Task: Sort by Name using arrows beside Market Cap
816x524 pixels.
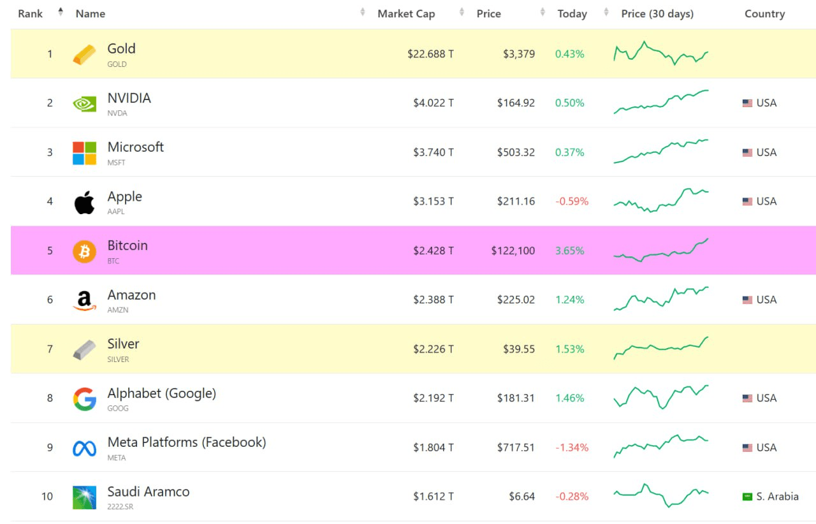Action: pyautogui.click(x=363, y=12)
